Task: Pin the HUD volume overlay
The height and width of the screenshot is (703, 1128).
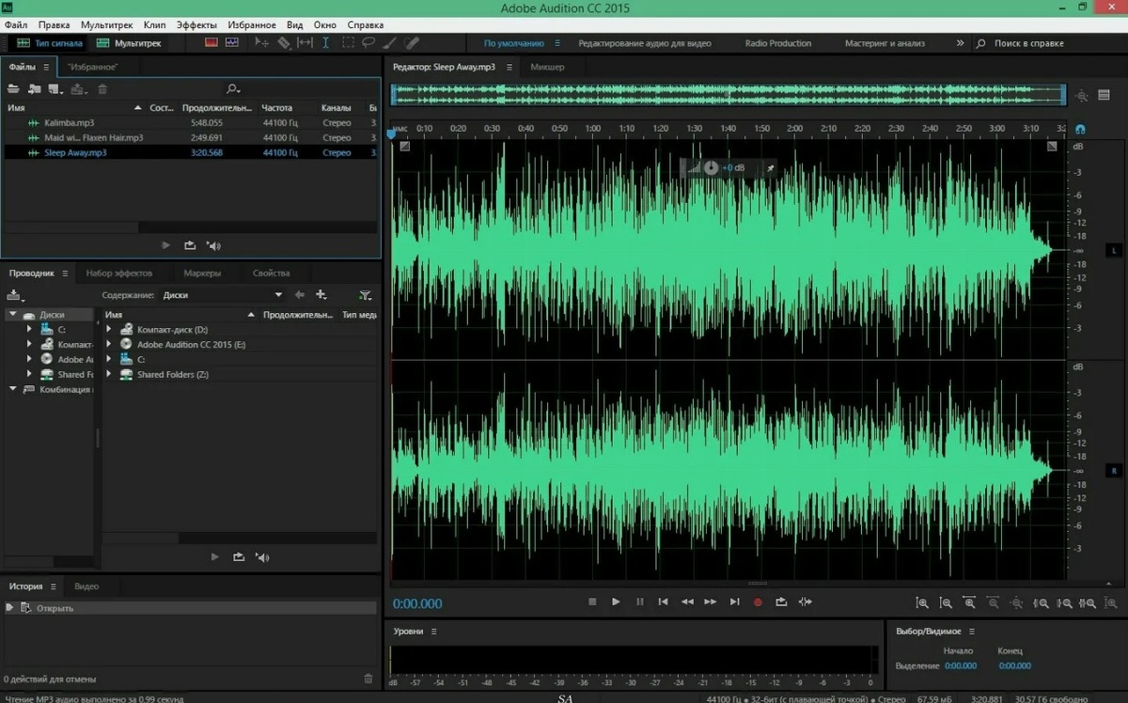Action: [770, 167]
